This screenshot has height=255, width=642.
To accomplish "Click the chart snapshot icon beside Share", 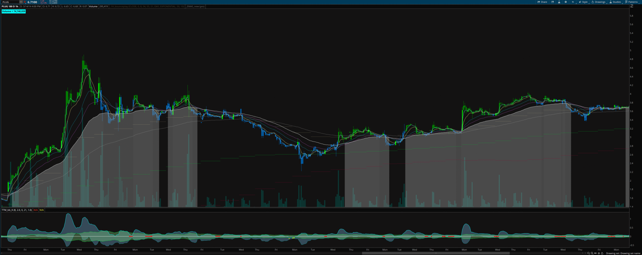I will (x=552, y=2).
